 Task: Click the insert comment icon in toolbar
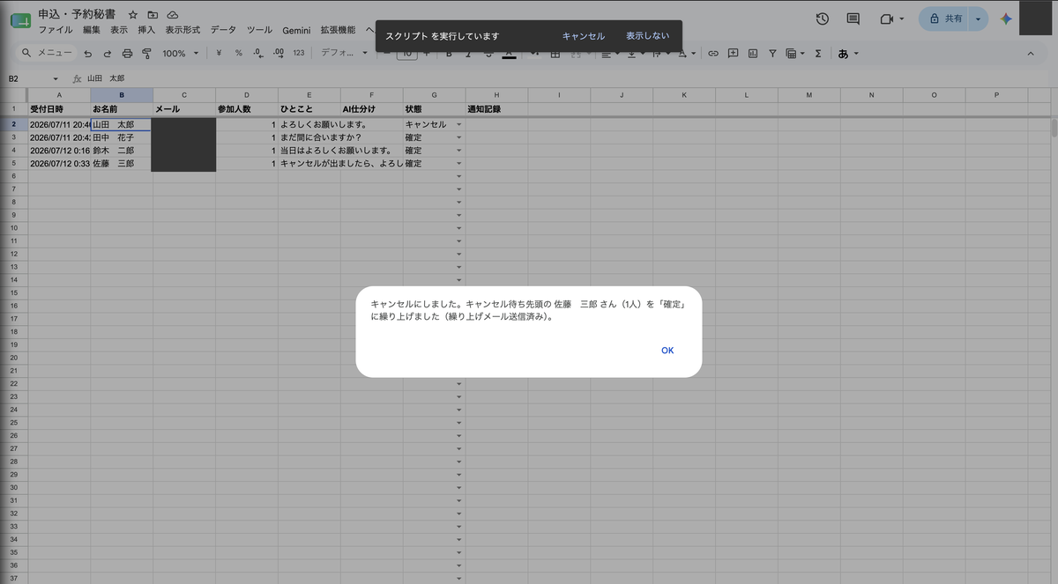click(x=733, y=54)
